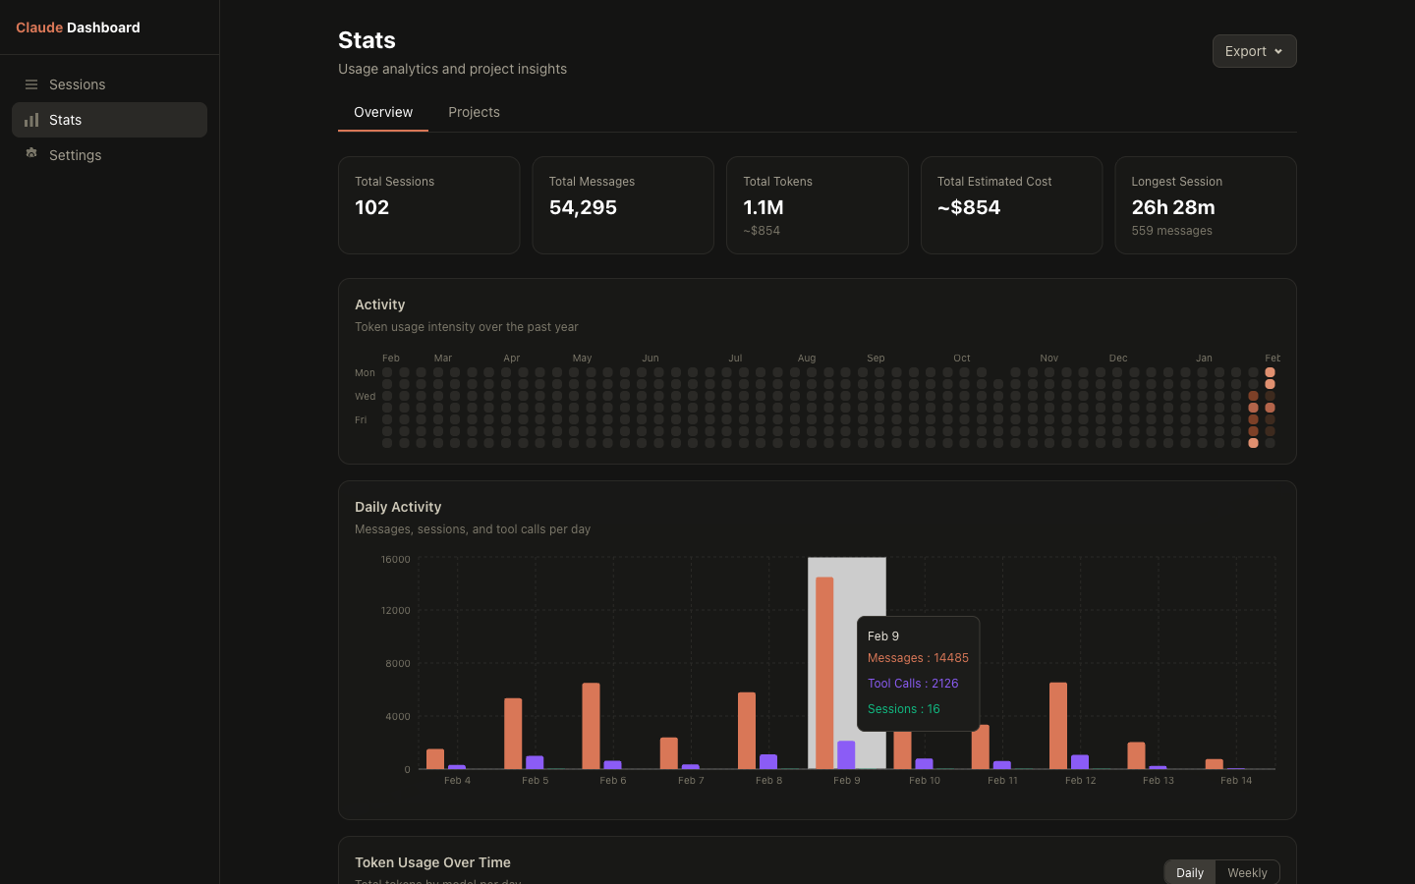Click the Feb 9 tooltip box
The height and width of the screenshot is (884, 1415).
tap(918, 674)
